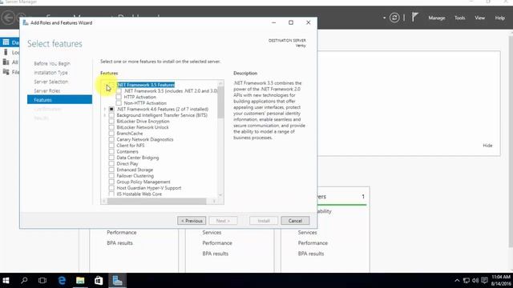This screenshot has width=513, height=288.
Task: Check the Non-HTTP Activation box
Action: [119, 103]
